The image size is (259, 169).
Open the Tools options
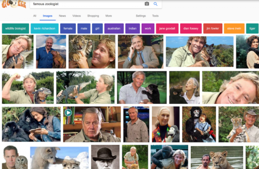155,16
